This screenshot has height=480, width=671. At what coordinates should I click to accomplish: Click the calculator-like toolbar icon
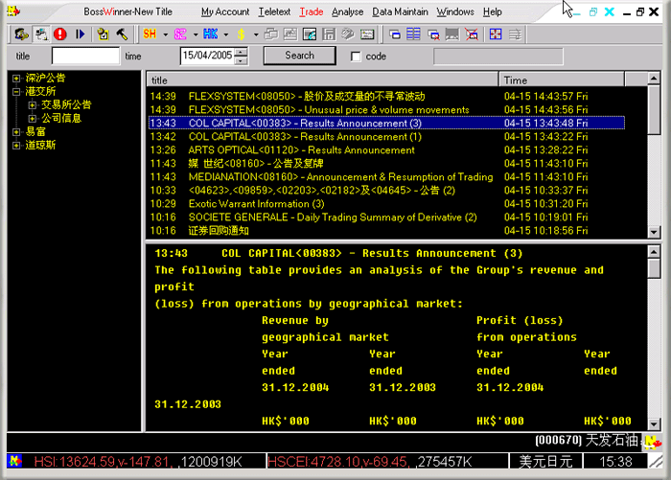(329, 34)
